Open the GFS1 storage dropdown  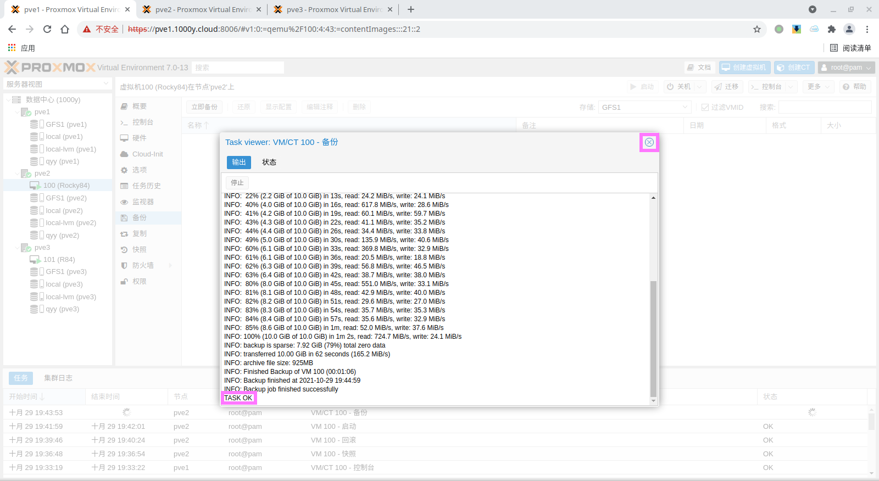(x=685, y=108)
